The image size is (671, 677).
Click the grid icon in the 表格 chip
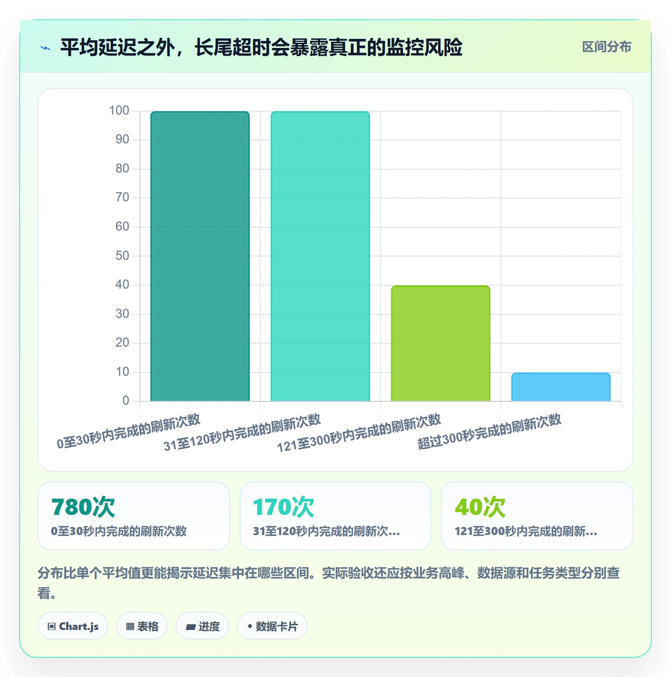click(130, 626)
